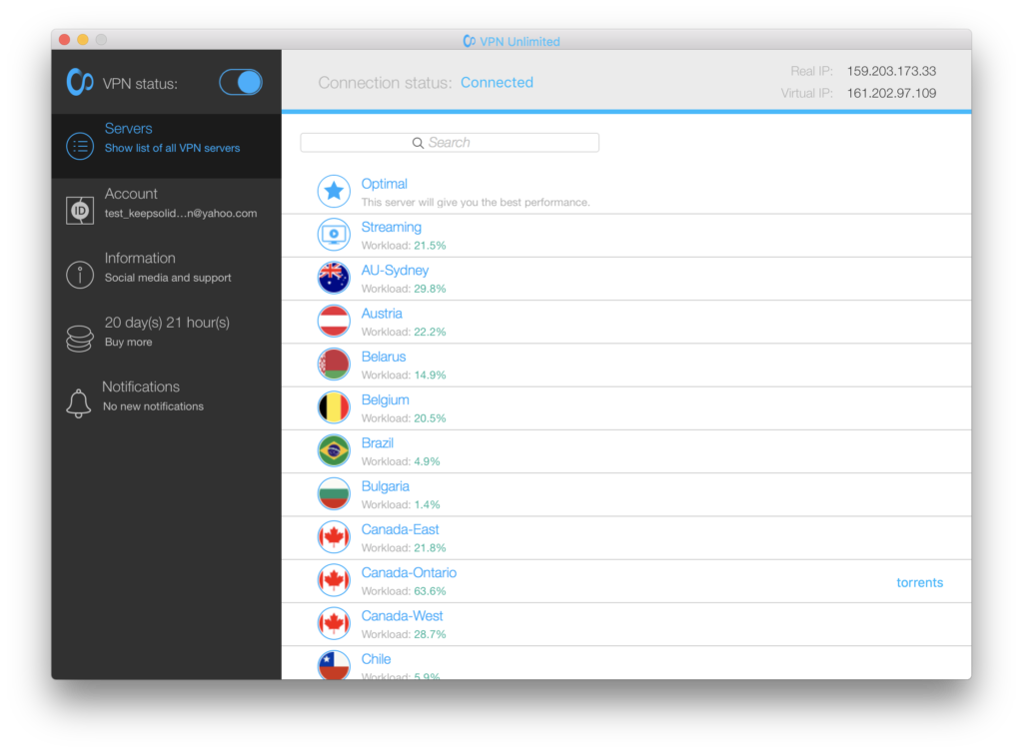Screen dimensions: 1023x753
Task: Click the 'Show list of all VPN servers' text
Action: tap(172, 149)
